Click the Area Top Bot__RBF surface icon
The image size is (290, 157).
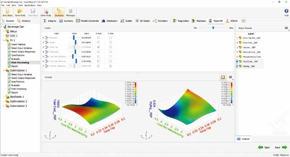point(240,38)
